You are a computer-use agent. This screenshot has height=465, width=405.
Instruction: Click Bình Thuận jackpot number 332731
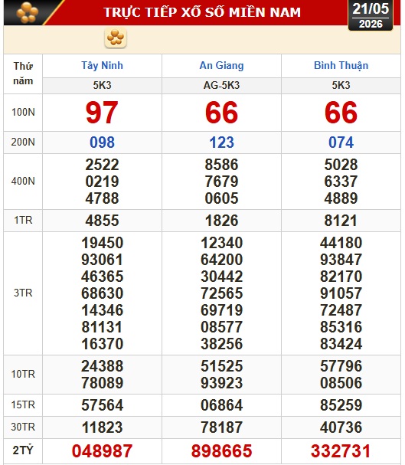(341, 451)
